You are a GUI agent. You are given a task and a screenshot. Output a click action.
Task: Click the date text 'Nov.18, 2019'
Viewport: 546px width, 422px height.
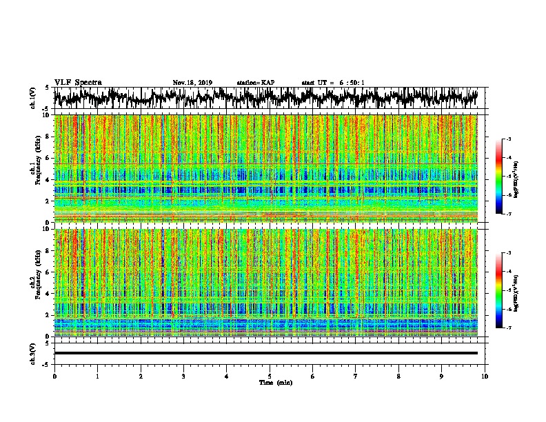tap(192, 83)
